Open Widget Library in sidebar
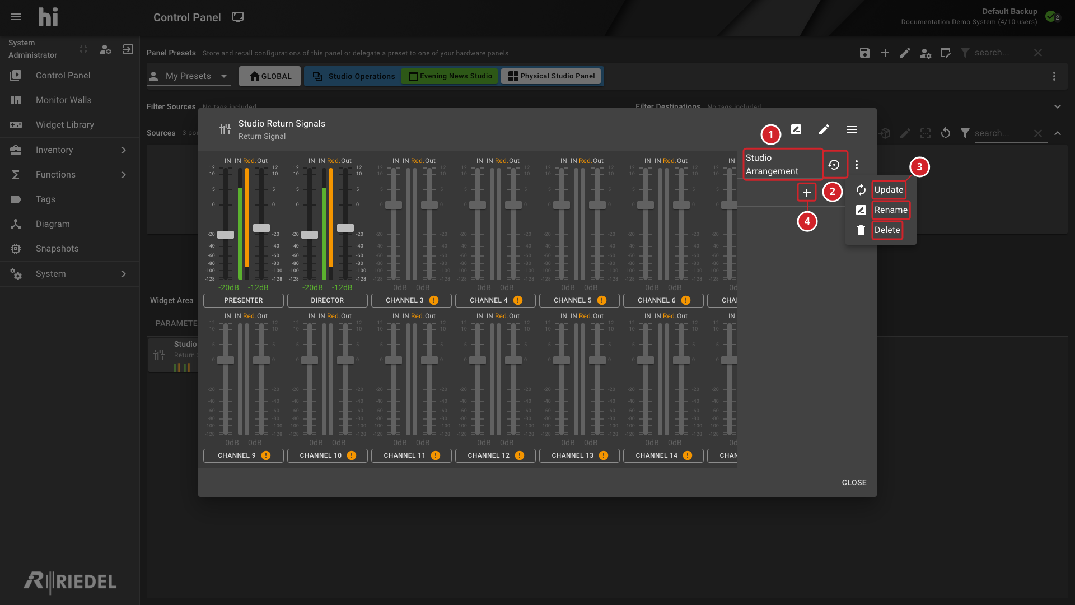Viewport: 1075px width, 605px height. 69,124
